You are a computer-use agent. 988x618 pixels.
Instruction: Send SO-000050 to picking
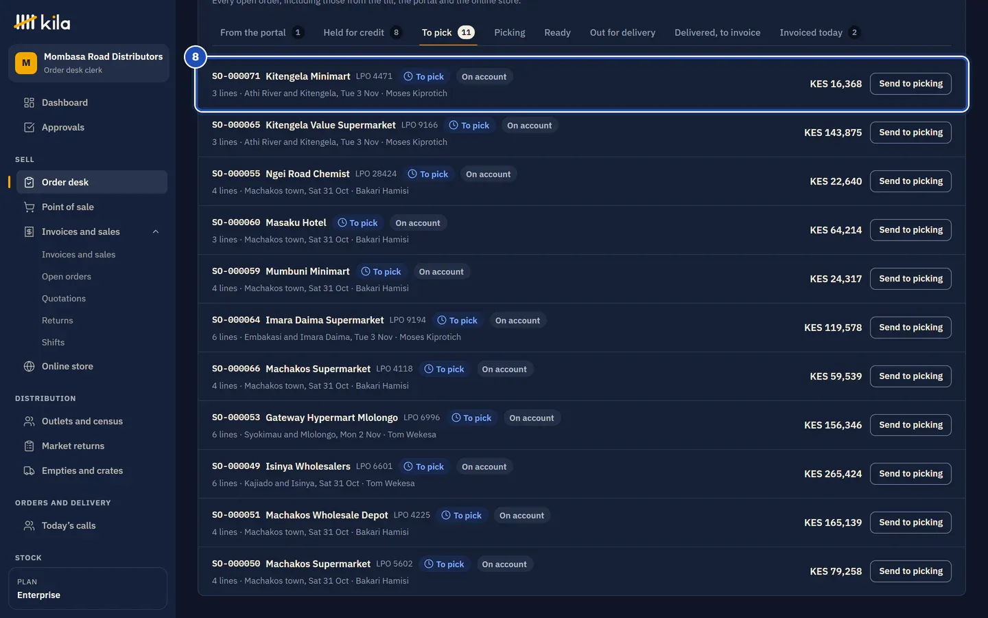pos(910,571)
